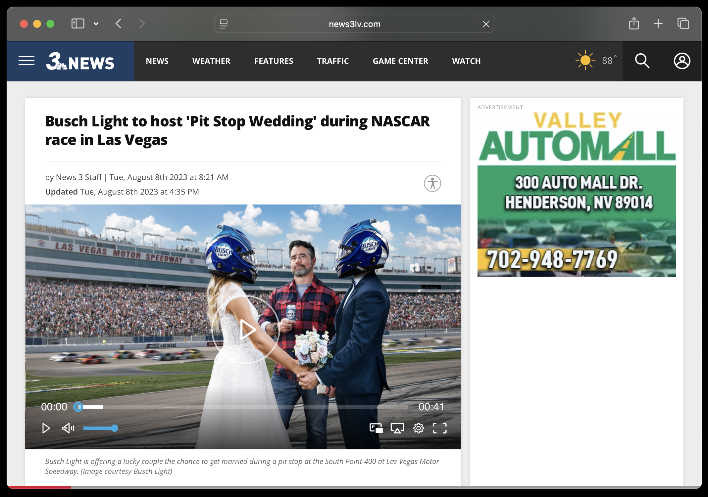The image size is (708, 497).
Task: Click the AirPlay icon in video controls
Action: pyautogui.click(x=397, y=428)
